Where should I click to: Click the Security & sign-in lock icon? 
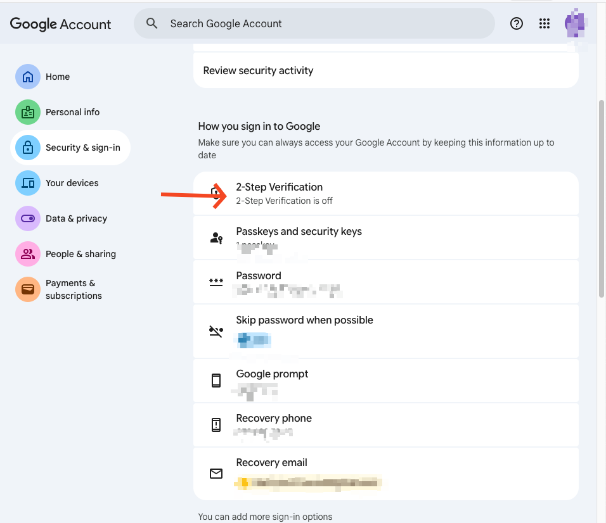(x=28, y=148)
